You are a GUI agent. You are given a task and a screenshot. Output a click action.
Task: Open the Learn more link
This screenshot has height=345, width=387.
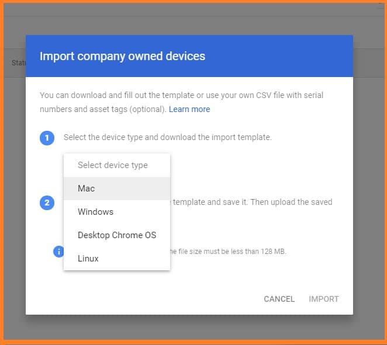pyautogui.click(x=189, y=109)
